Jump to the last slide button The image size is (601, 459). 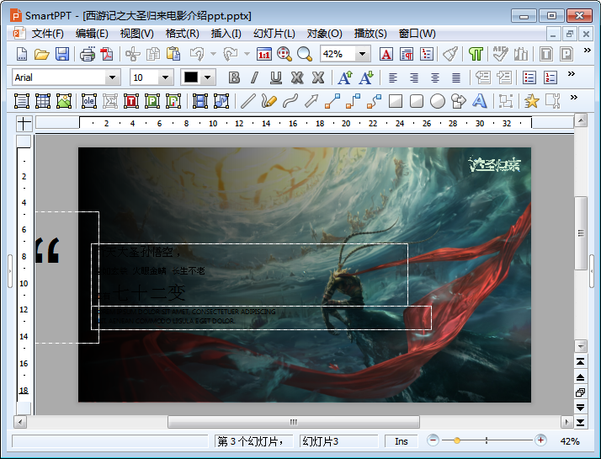click(x=580, y=423)
